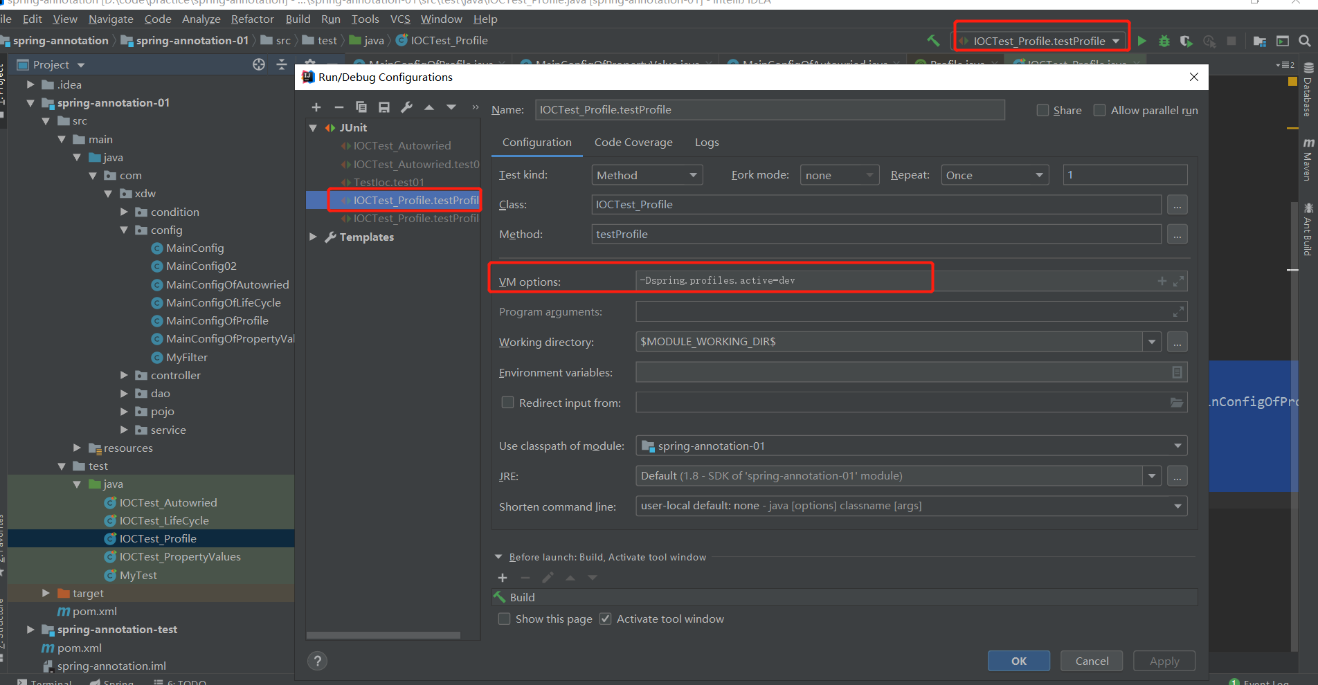Locate current file in Project panel
The image size is (1318, 685).
(259, 64)
